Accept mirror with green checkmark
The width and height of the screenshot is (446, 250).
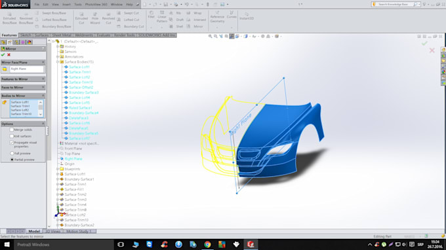(3, 55)
